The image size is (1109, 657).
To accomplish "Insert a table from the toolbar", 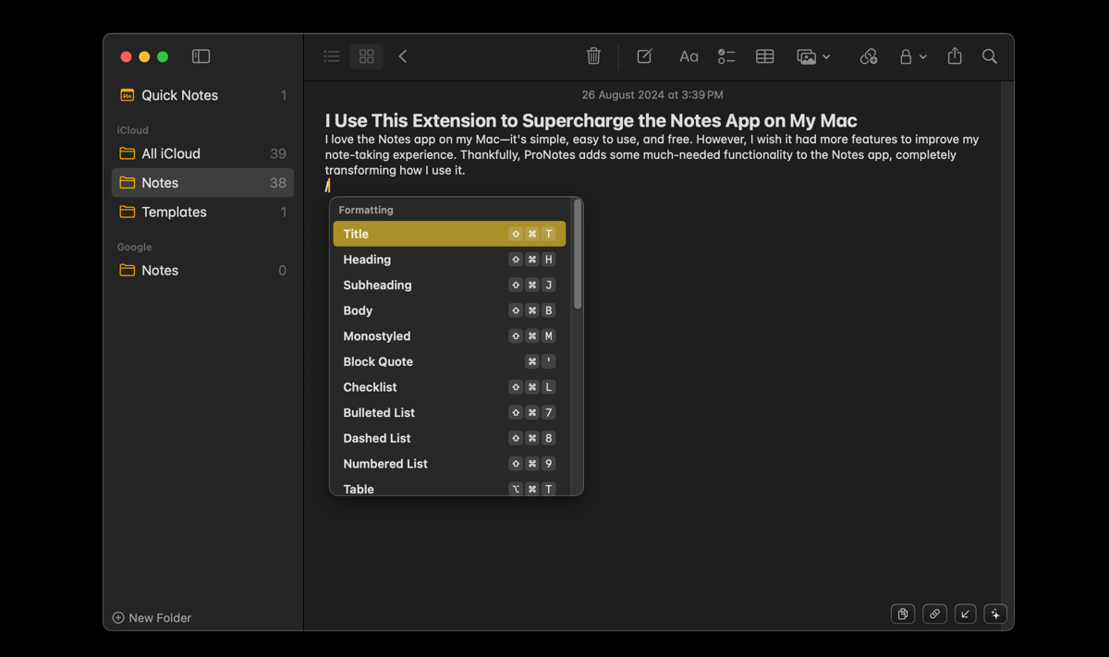I will pos(764,56).
